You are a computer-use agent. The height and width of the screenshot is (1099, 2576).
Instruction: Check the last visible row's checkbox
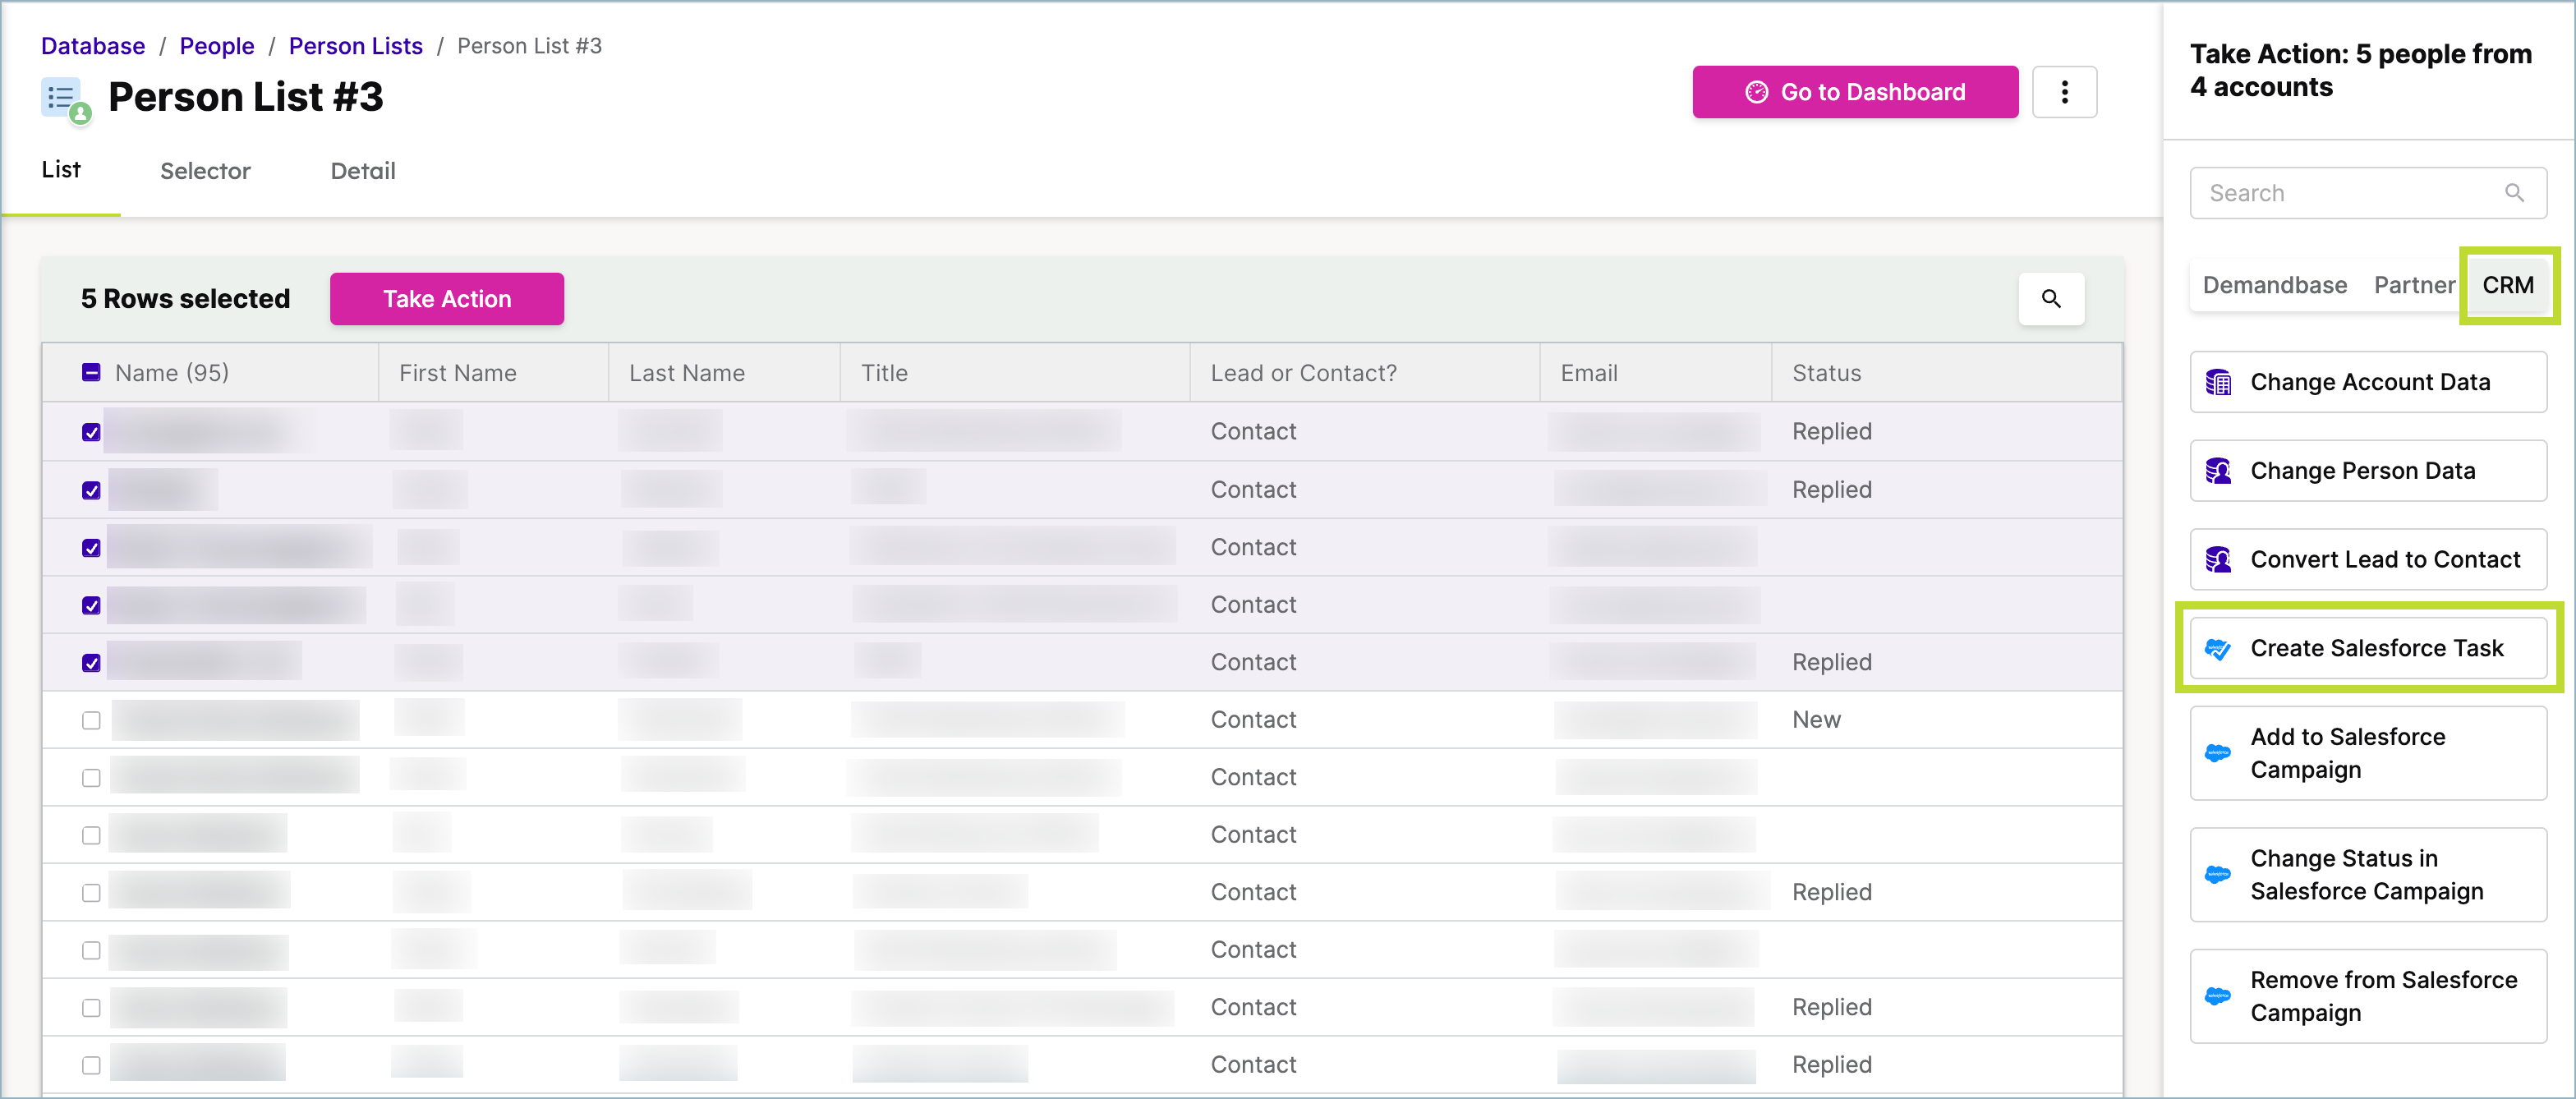click(91, 1065)
